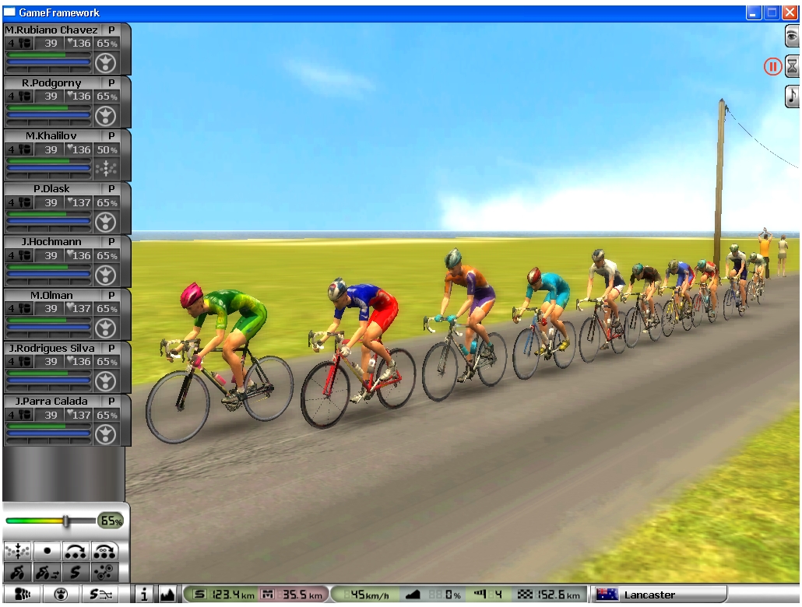Click the cyclist attack order icon

pyautogui.click(x=18, y=573)
